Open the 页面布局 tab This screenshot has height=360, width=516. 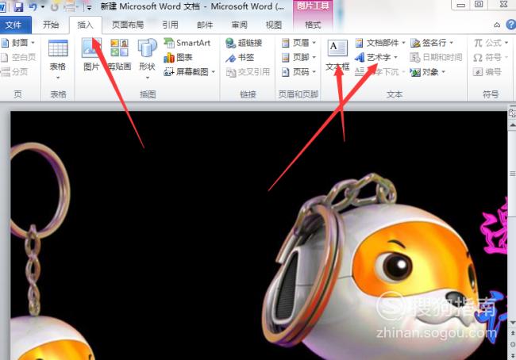coord(128,25)
